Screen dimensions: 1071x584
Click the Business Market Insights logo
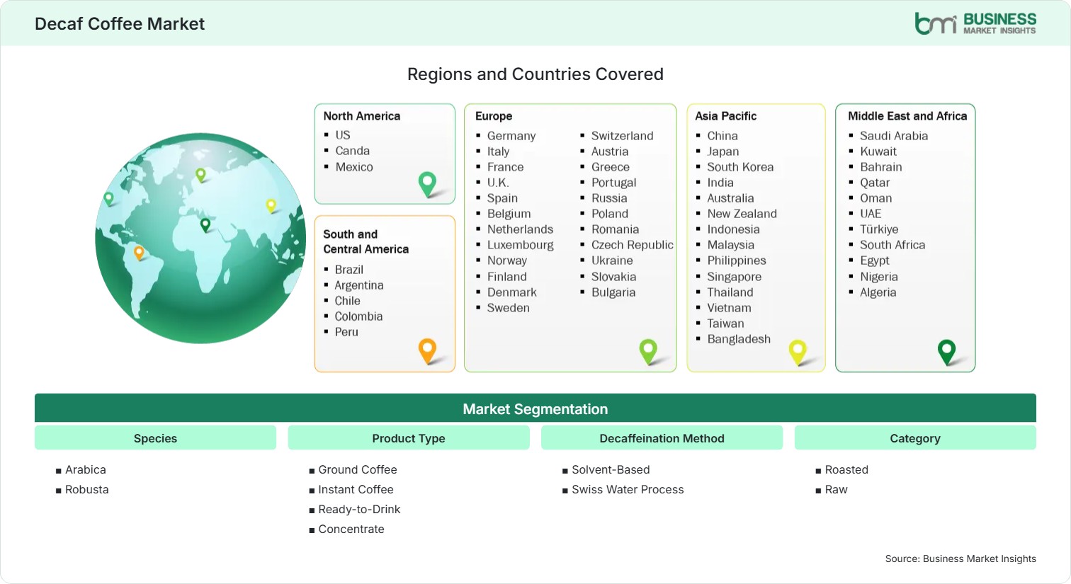click(x=975, y=23)
